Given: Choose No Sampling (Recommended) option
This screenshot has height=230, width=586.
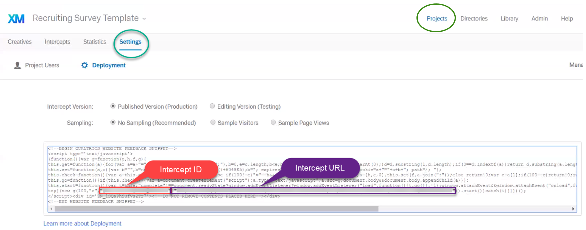Looking at the screenshot, I should click(113, 122).
